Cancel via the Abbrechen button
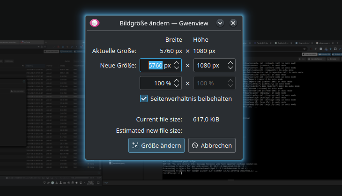The width and height of the screenshot is (342, 196). click(212, 145)
